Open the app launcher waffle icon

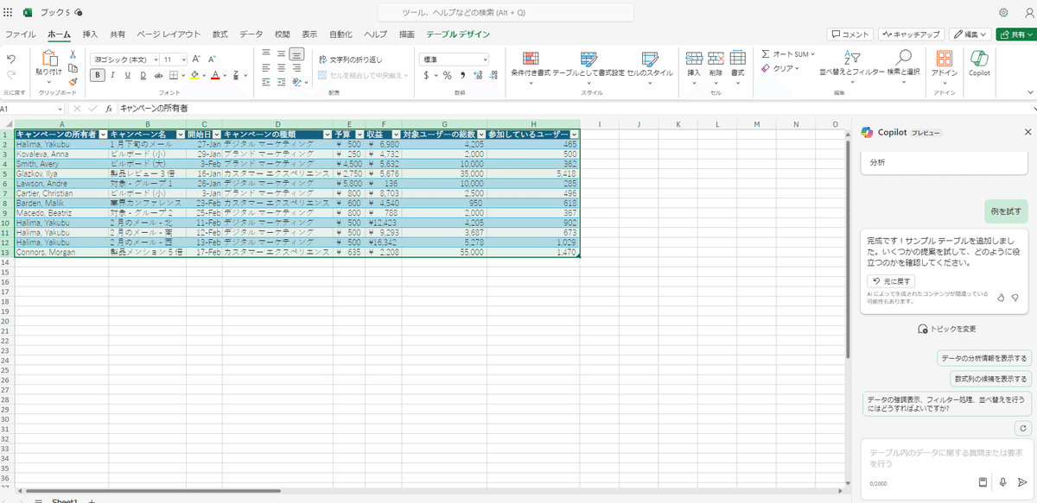[x=8, y=12]
